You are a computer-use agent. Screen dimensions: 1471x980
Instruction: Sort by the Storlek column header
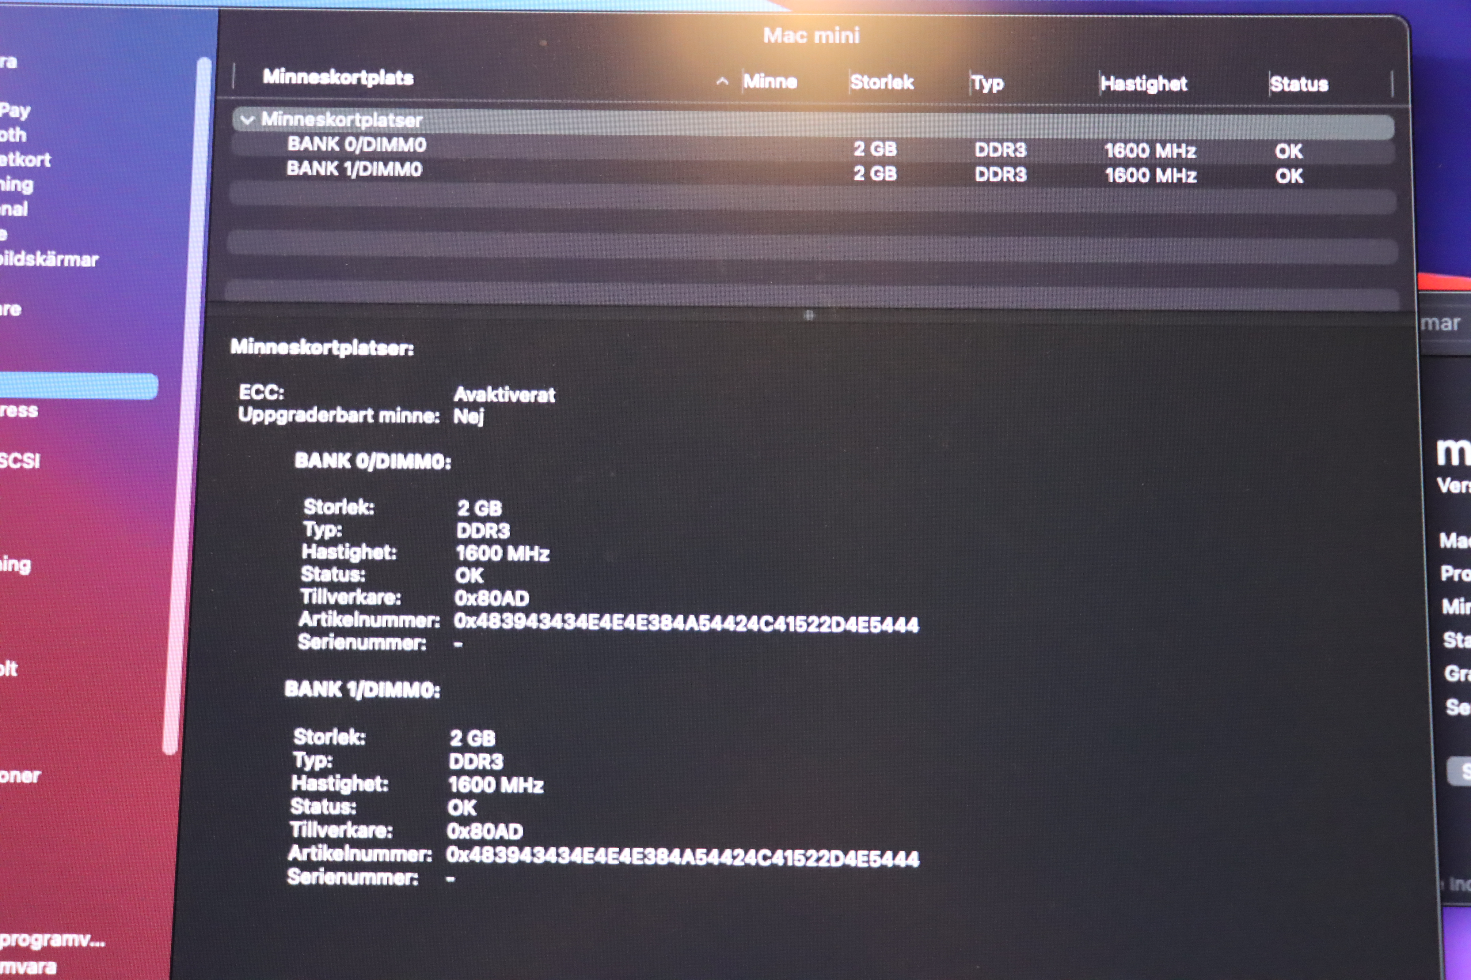coord(882,82)
